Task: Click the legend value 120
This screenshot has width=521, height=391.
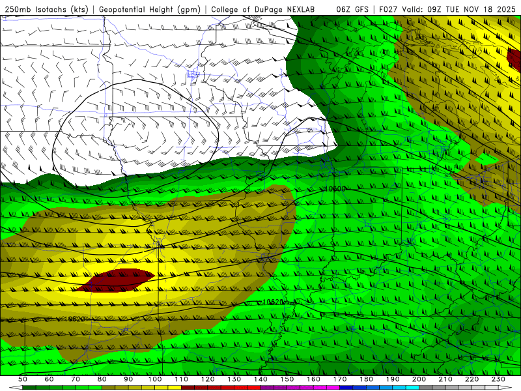Action: [208, 379]
